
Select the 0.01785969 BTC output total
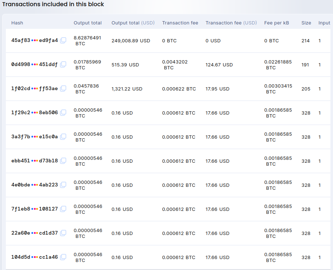[x=87, y=65]
